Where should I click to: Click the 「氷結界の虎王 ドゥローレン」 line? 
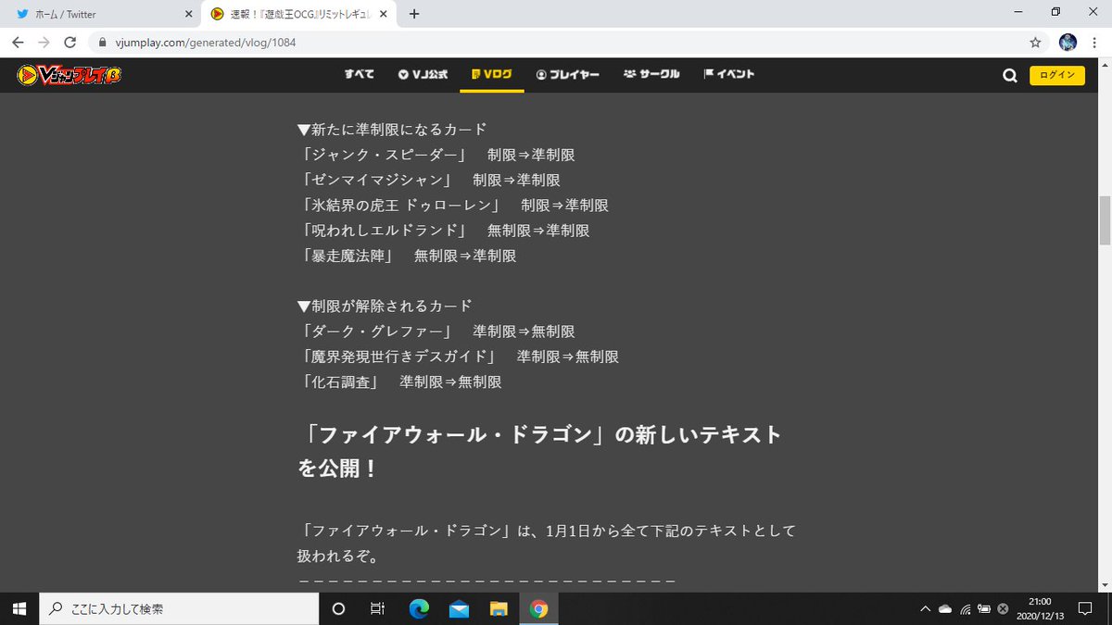coord(455,205)
